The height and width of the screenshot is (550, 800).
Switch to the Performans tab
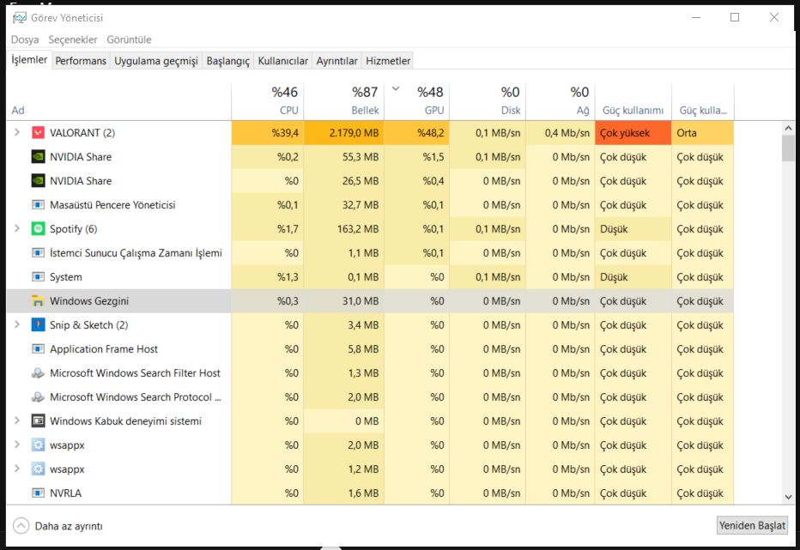(81, 61)
